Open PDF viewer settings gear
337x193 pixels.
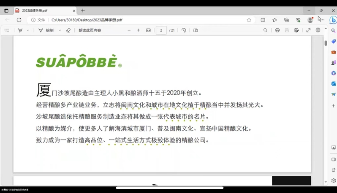click(x=318, y=30)
